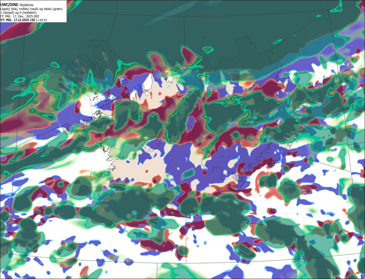The image size is (365, 279).
Task: Click the line '1 (skýjað) og 0 (heiðskírt).'
Action: coord(19,13)
